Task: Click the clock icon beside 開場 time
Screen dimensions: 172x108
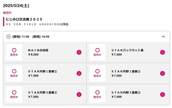Action: click(8, 37)
